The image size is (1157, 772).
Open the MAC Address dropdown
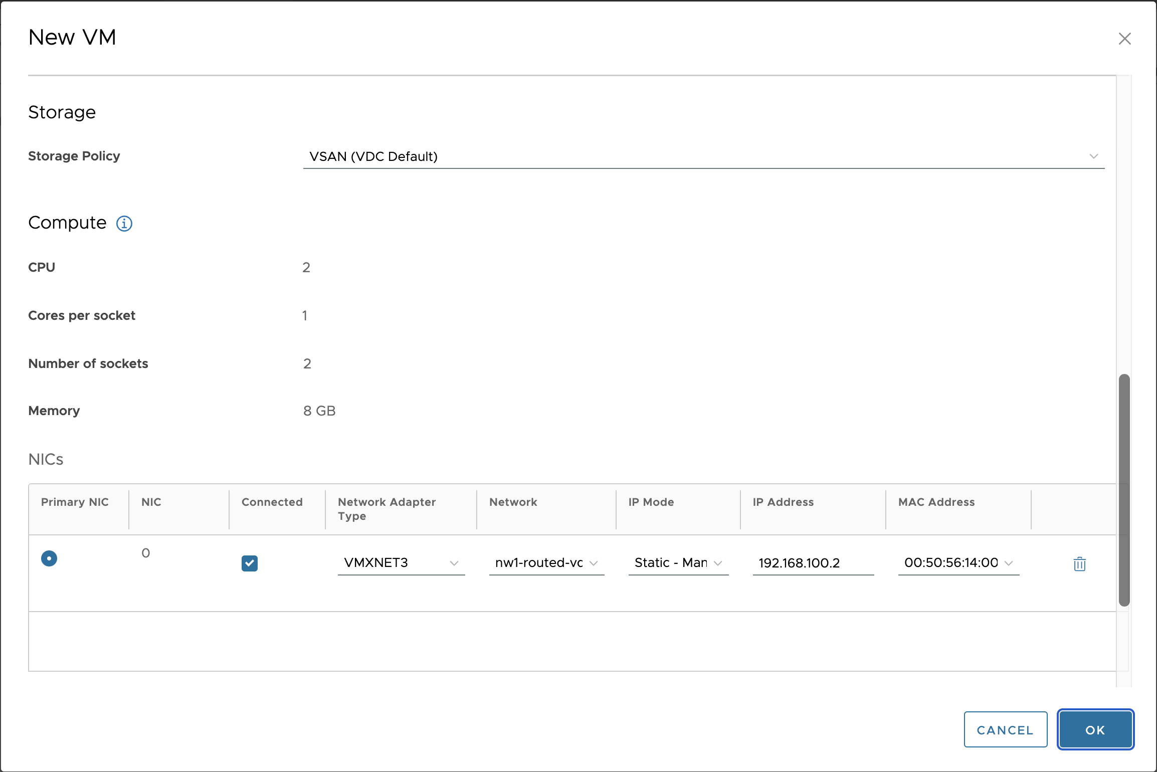pyautogui.click(x=958, y=563)
